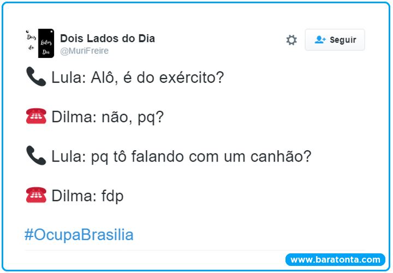Open the gear settings menu
The height and width of the screenshot is (273, 393).
click(291, 40)
